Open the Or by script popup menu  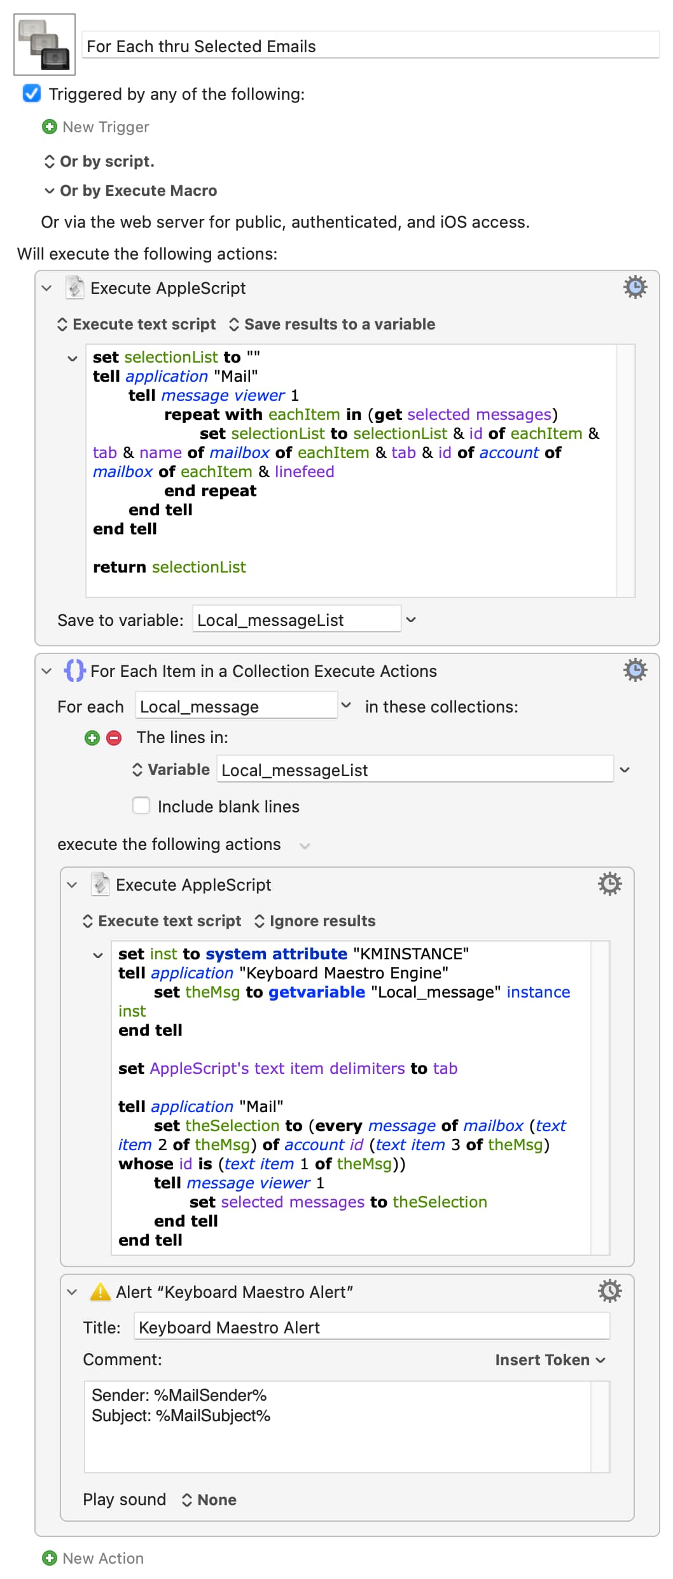click(100, 162)
